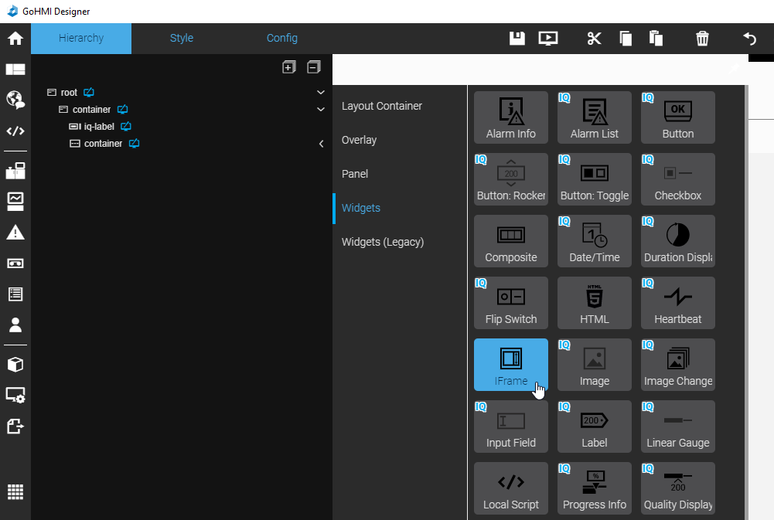Collapse the root node chevron

[321, 93]
